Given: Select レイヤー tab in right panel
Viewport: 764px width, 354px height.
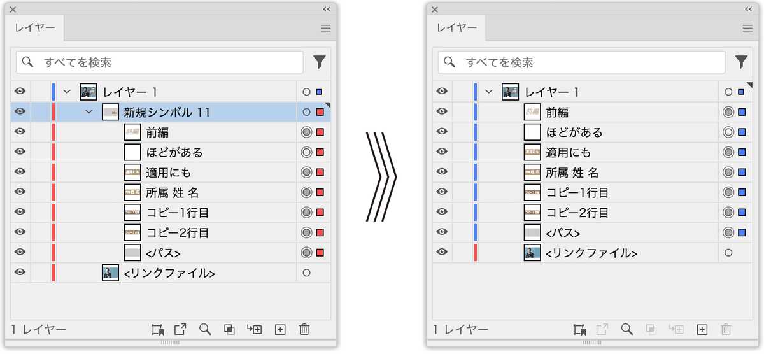Looking at the screenshot, I should (x=456, y=28).
